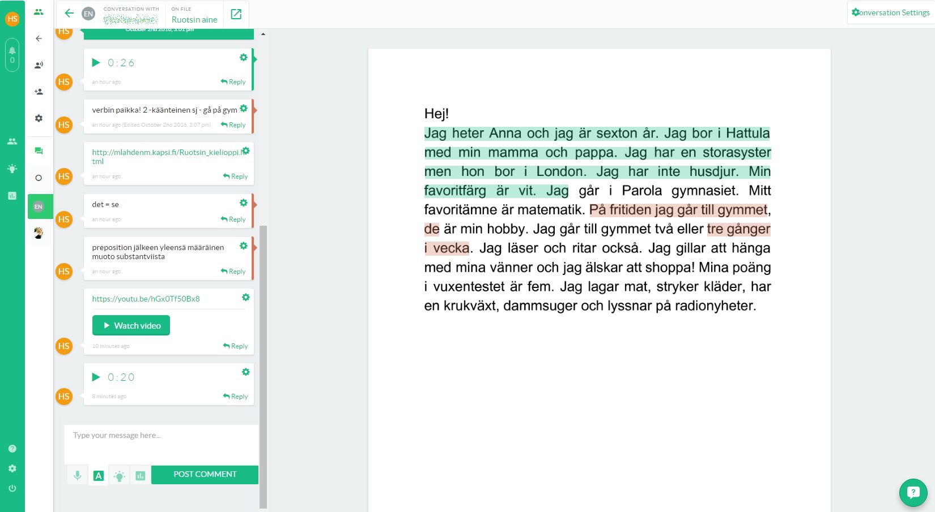Open file in new window icon
935x512 pixels.
pyautogui.click(x=236, y=14)
